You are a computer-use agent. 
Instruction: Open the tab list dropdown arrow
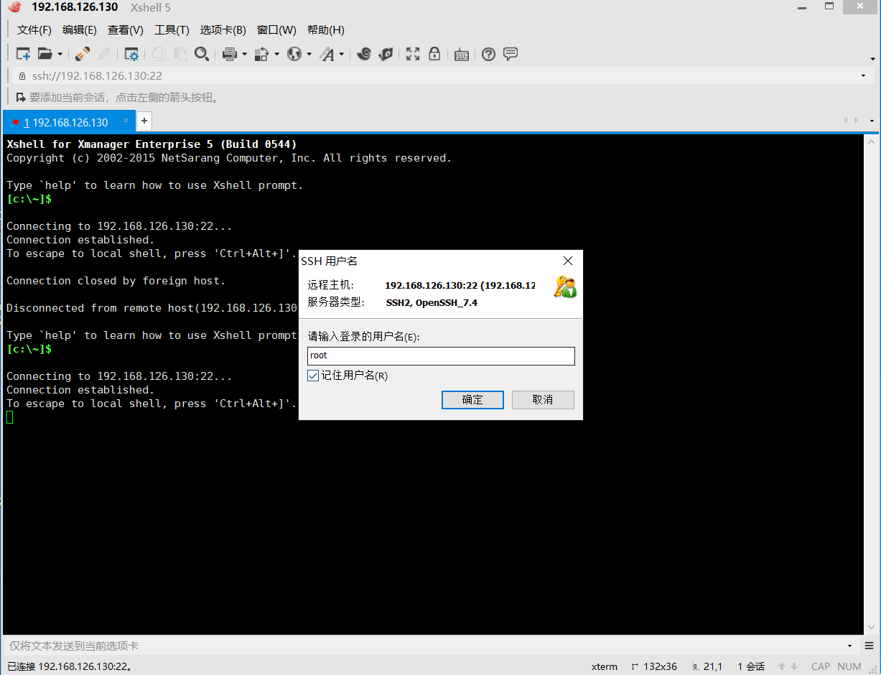[x=872, y=121]
